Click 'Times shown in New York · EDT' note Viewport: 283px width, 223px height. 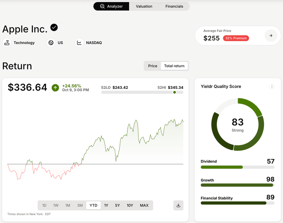(29, 214)
